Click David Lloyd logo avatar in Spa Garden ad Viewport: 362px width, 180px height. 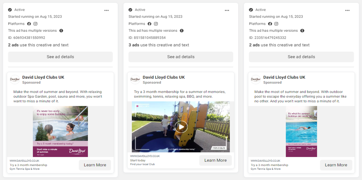click(15, 79)
